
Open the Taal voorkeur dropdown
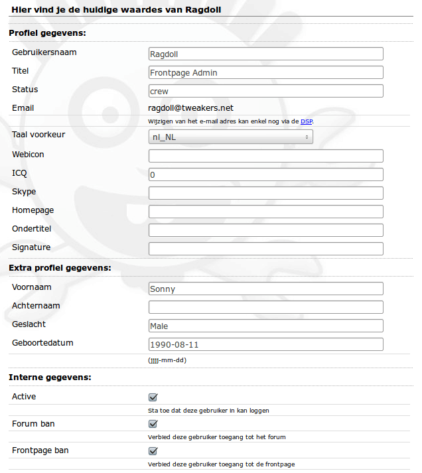click(230, 137)
